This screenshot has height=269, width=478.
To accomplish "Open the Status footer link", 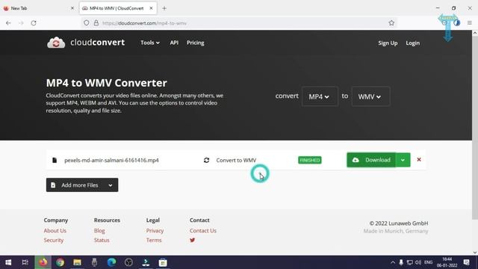I will pos(102,240).
